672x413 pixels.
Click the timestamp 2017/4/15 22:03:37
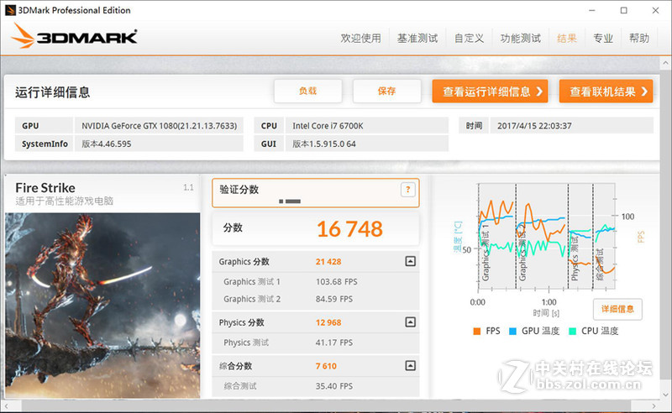534,126
